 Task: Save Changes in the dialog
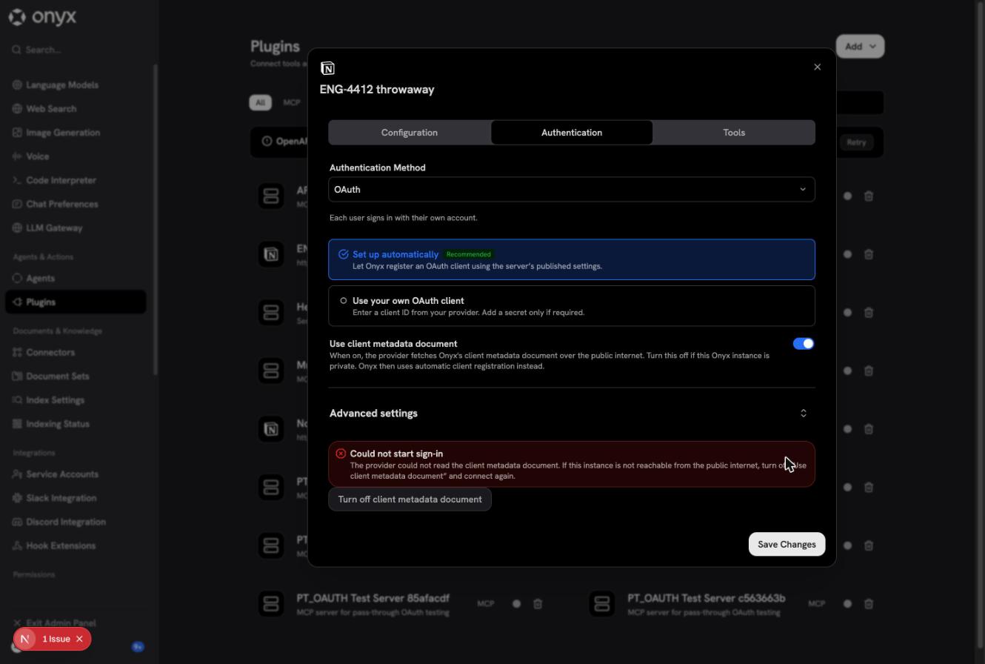point(787,545)
